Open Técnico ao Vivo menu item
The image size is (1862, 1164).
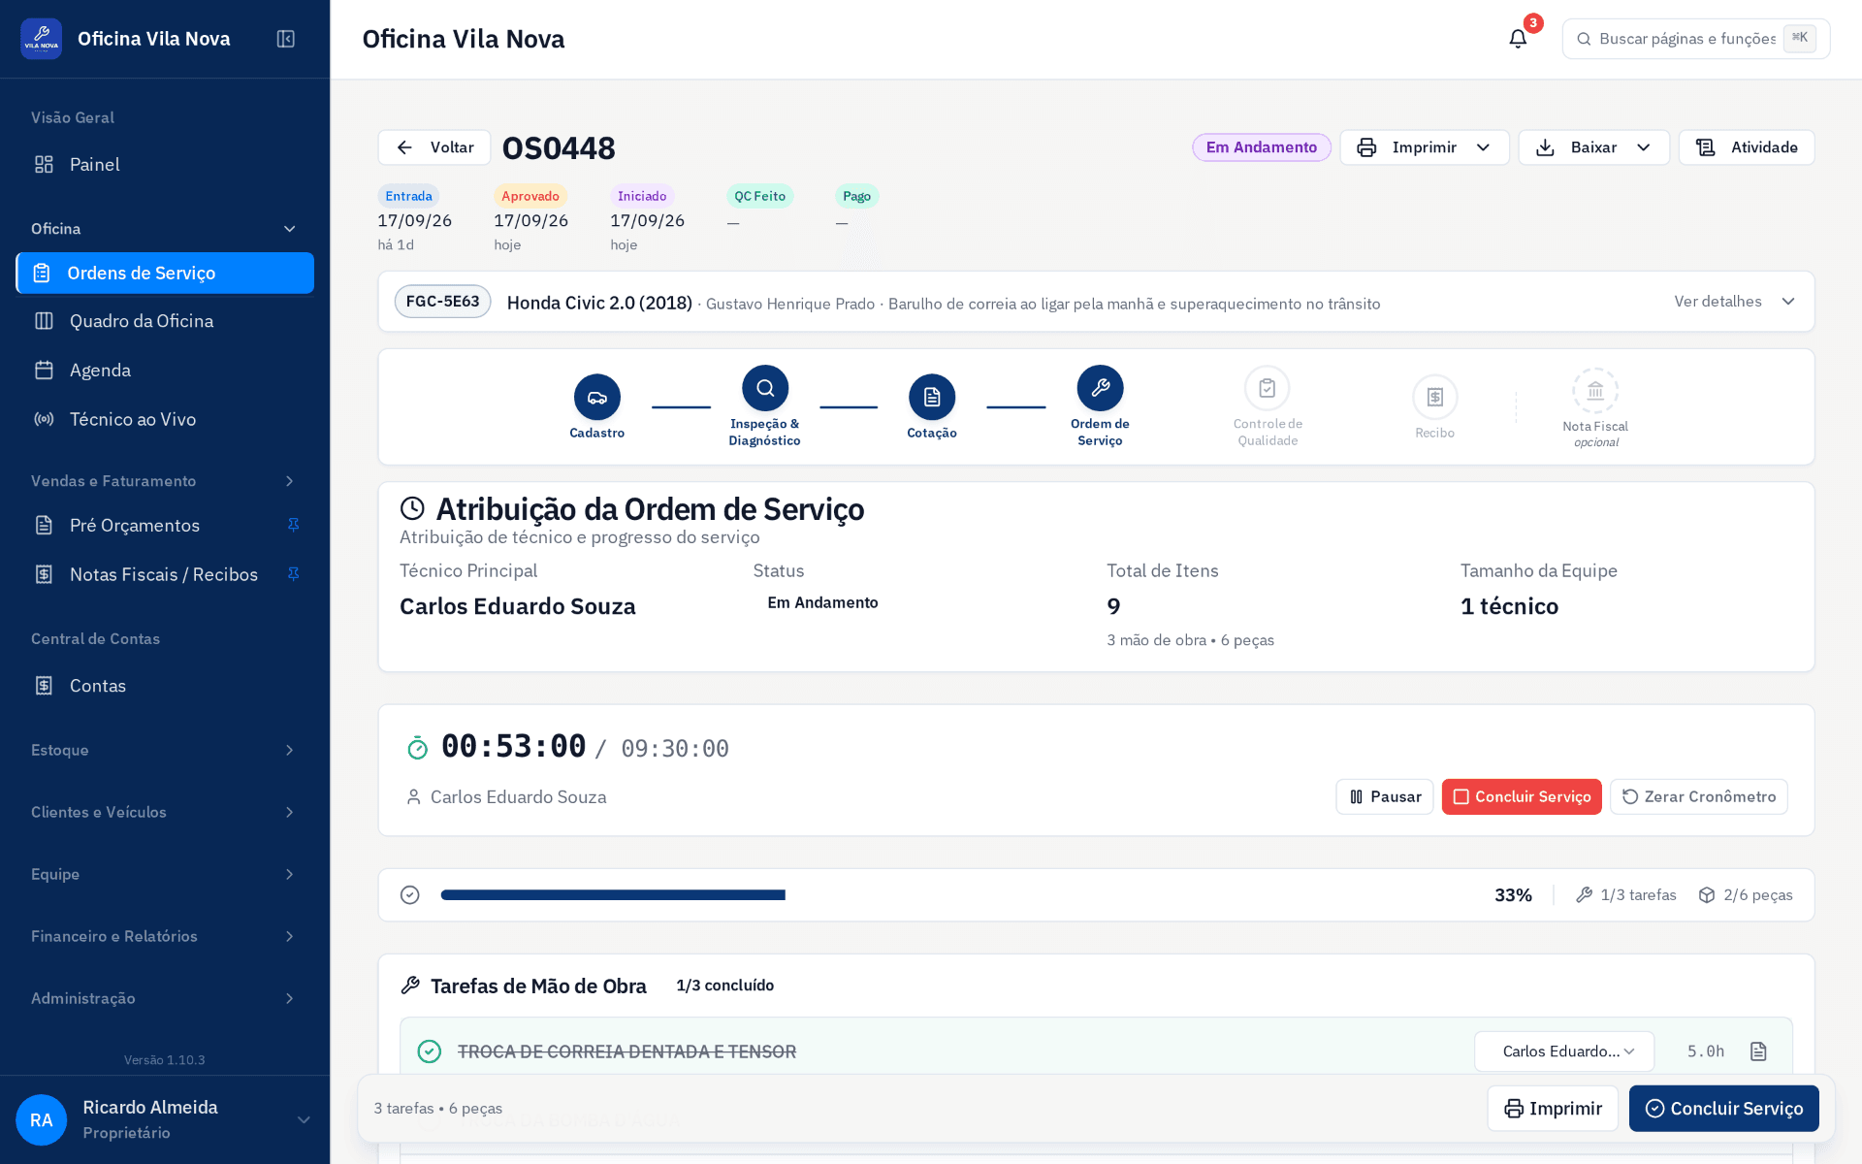[x=165, y=419]
